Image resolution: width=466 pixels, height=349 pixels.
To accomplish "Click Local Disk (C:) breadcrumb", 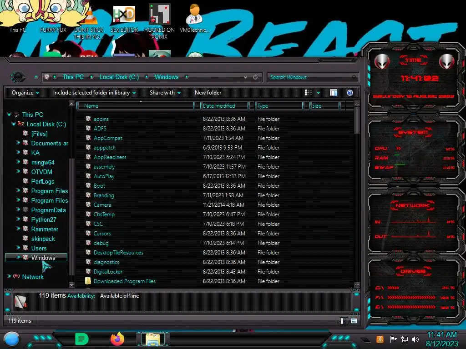I will (x=119, y=77).
